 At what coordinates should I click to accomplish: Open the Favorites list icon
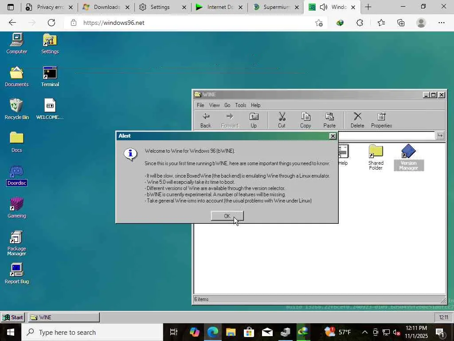point(381,23)
